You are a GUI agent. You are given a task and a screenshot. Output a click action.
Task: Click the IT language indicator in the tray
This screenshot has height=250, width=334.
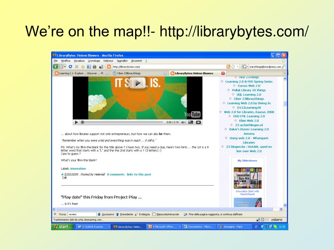[x=256, y=227]
